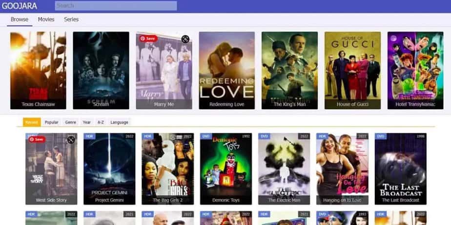Open the Redeeming Love movie poster
The image size is (451, 225).
click(226, 70)
